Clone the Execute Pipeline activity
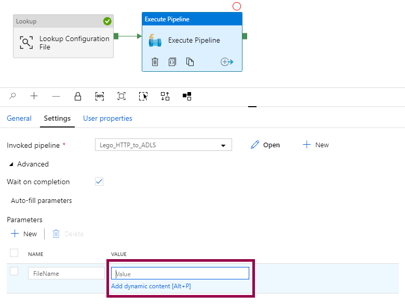The image size is (405, 307). click(190, 62)
